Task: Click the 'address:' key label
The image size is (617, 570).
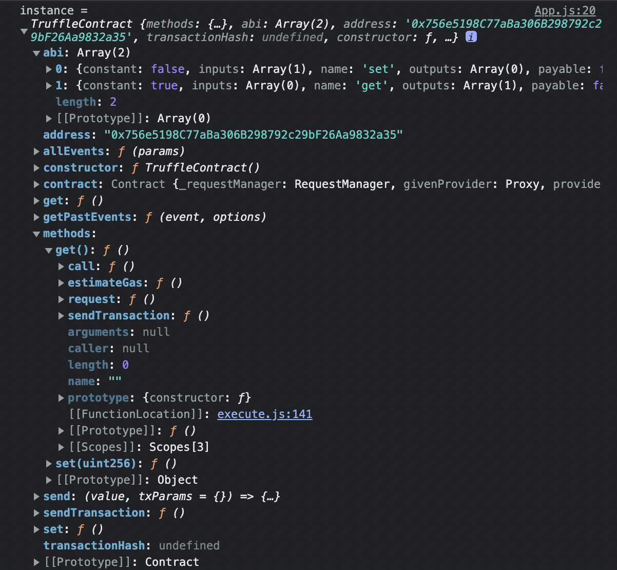Action: pyautogui.click(x=70, y=135)
